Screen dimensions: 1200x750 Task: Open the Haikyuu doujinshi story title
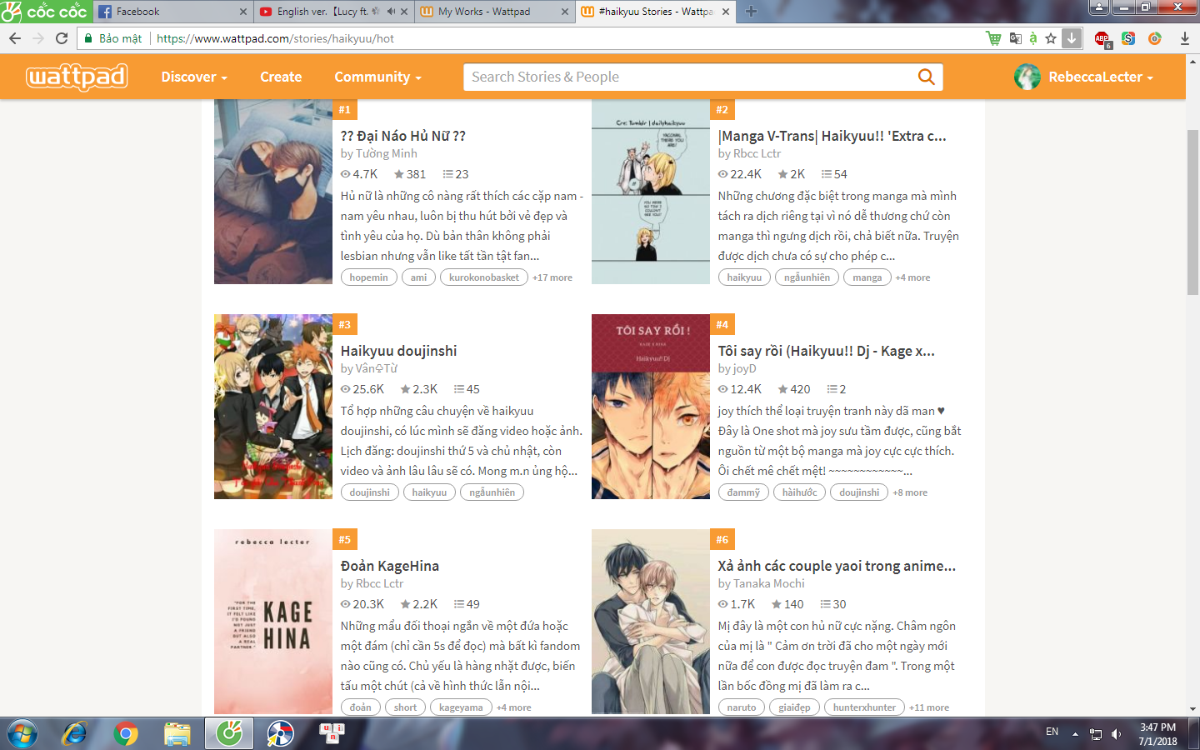[398, 351]
